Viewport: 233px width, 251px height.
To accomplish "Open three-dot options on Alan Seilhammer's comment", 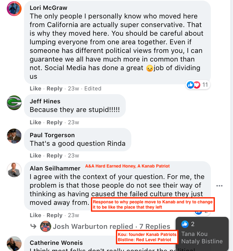I will click(x=219, y=186).
